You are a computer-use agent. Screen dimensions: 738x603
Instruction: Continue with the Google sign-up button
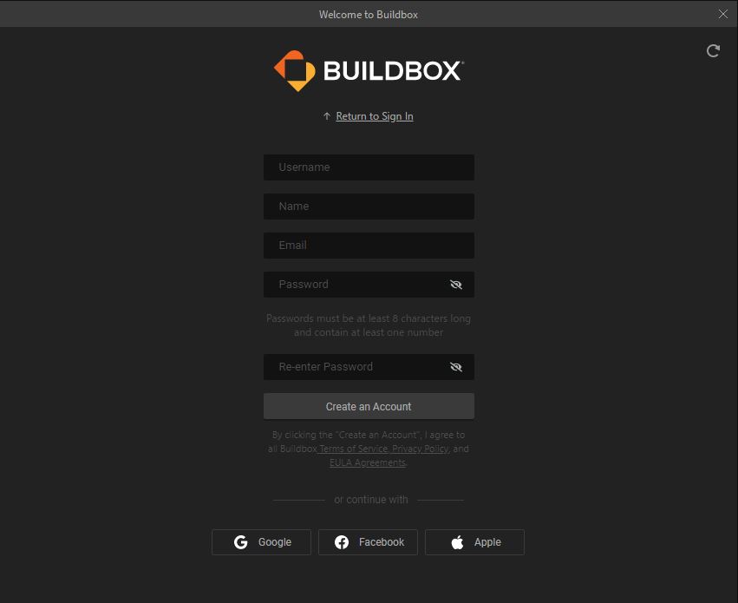[262, 542]
